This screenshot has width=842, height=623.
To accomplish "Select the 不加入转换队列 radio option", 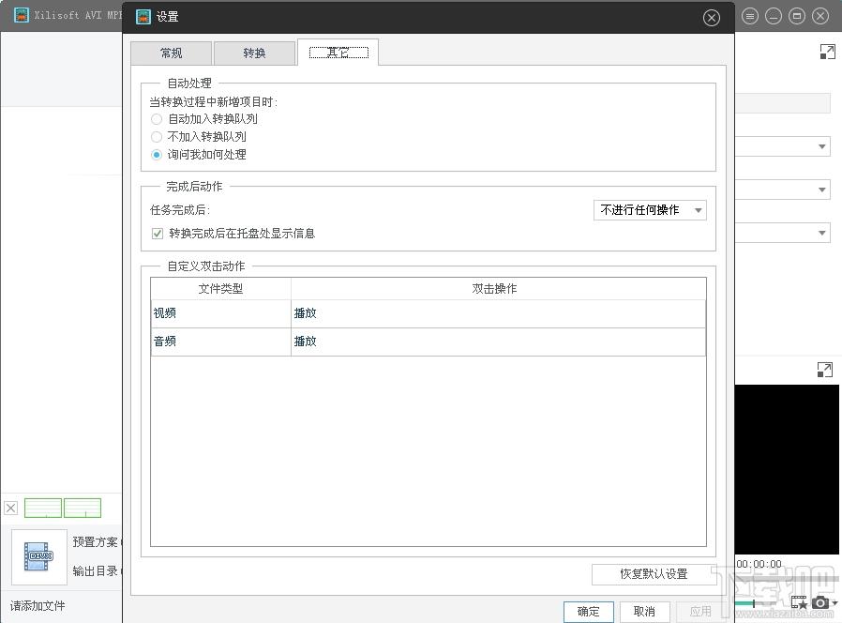I will point(157,137).
